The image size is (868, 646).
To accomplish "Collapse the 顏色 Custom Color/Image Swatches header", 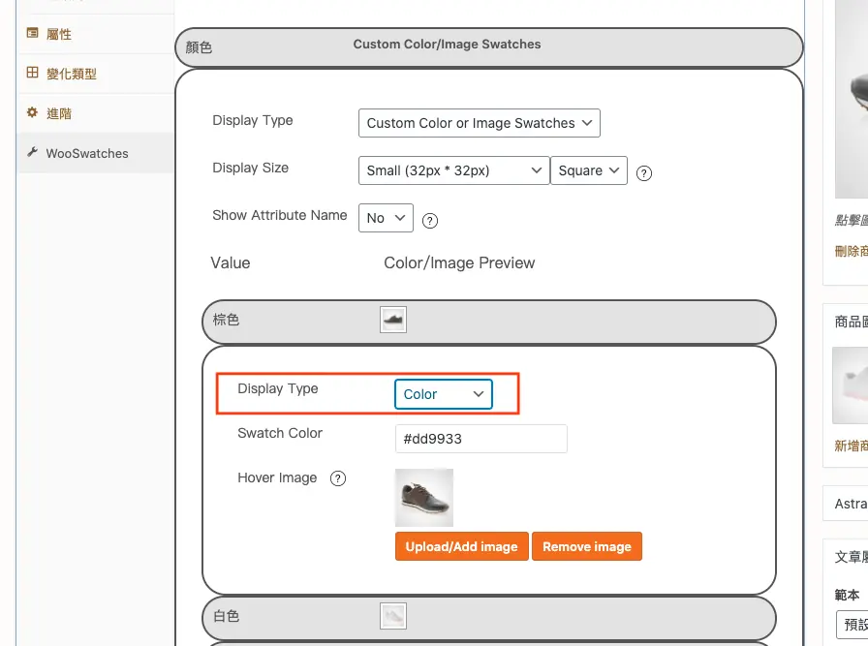I will (489, 47).
